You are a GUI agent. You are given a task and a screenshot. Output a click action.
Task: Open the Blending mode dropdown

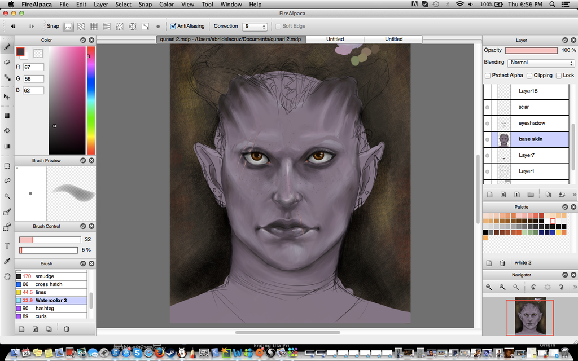click(540, 63)
